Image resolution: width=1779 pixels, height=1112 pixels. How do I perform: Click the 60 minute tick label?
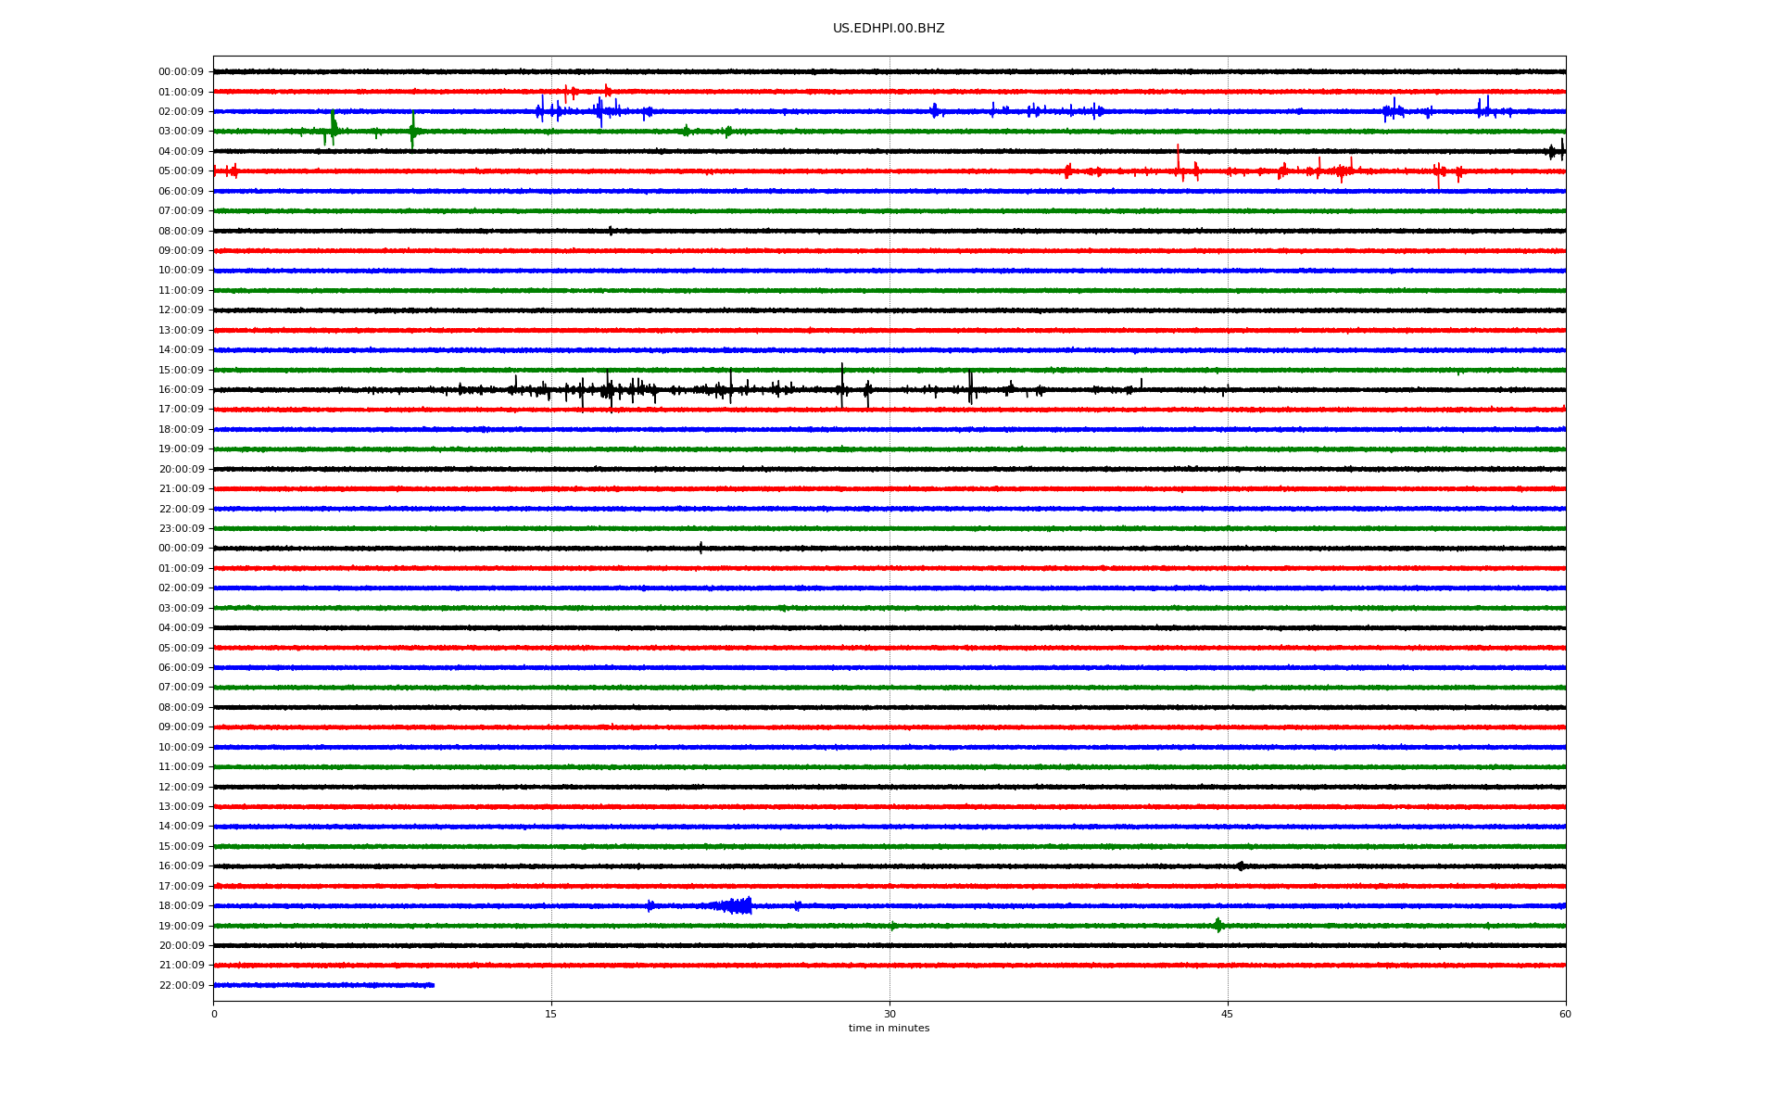[x=1564, y=1014]
